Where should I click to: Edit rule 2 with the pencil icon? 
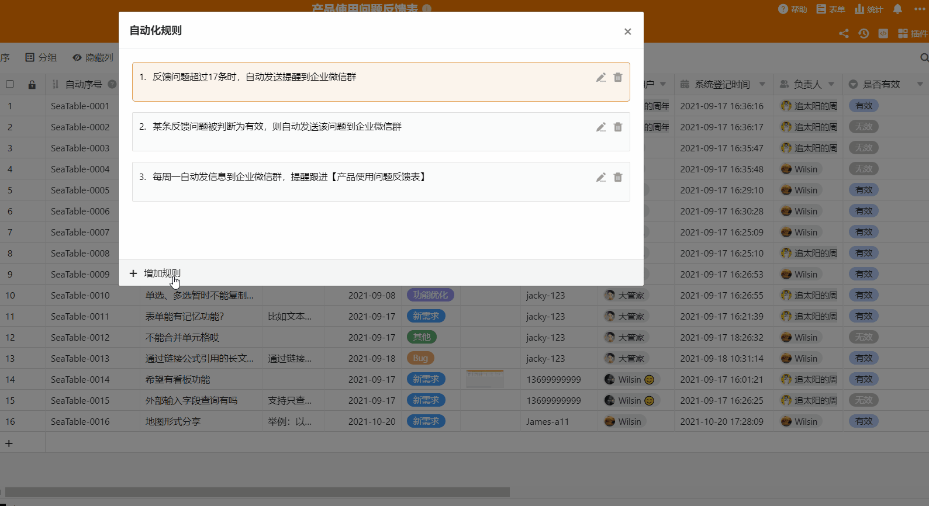600,127
